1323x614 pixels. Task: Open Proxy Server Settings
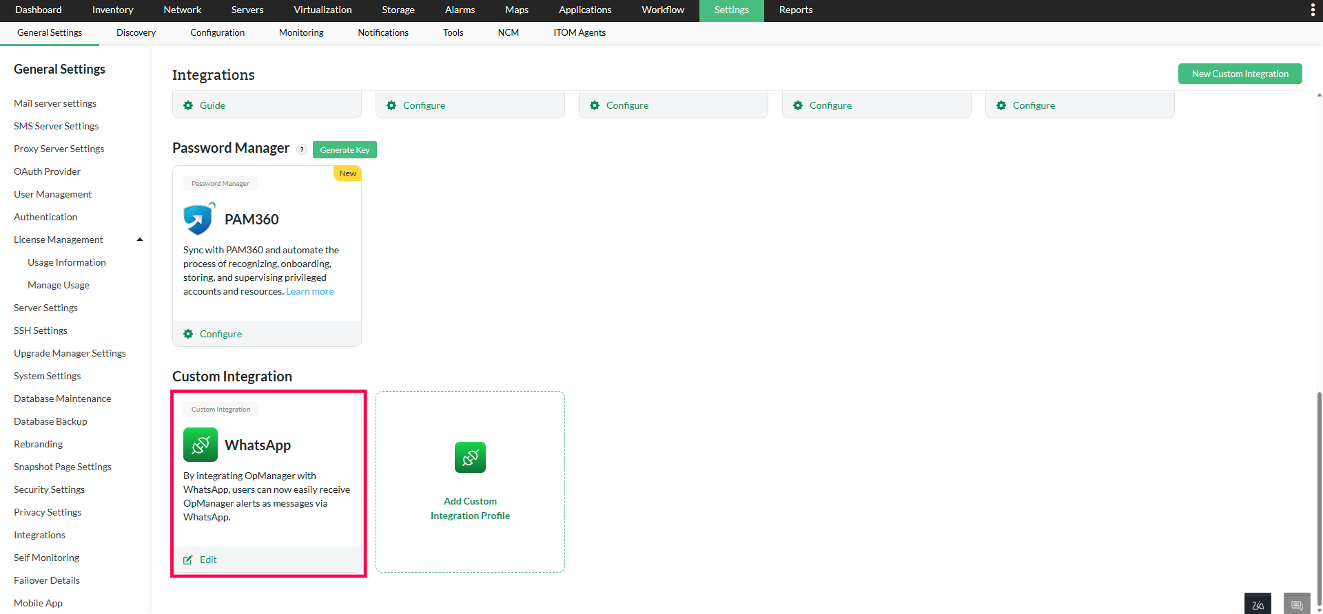[x=59, y=149]
